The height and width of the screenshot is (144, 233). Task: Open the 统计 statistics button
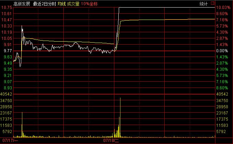coord(203,4)
